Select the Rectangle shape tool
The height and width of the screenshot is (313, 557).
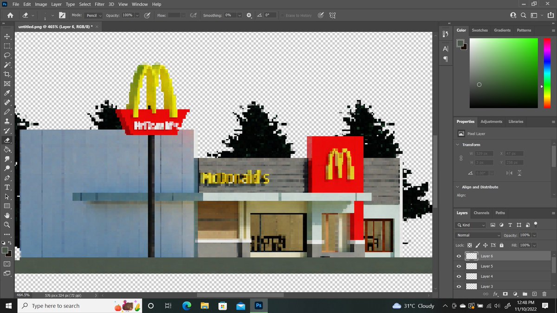[x=7, y=206]
